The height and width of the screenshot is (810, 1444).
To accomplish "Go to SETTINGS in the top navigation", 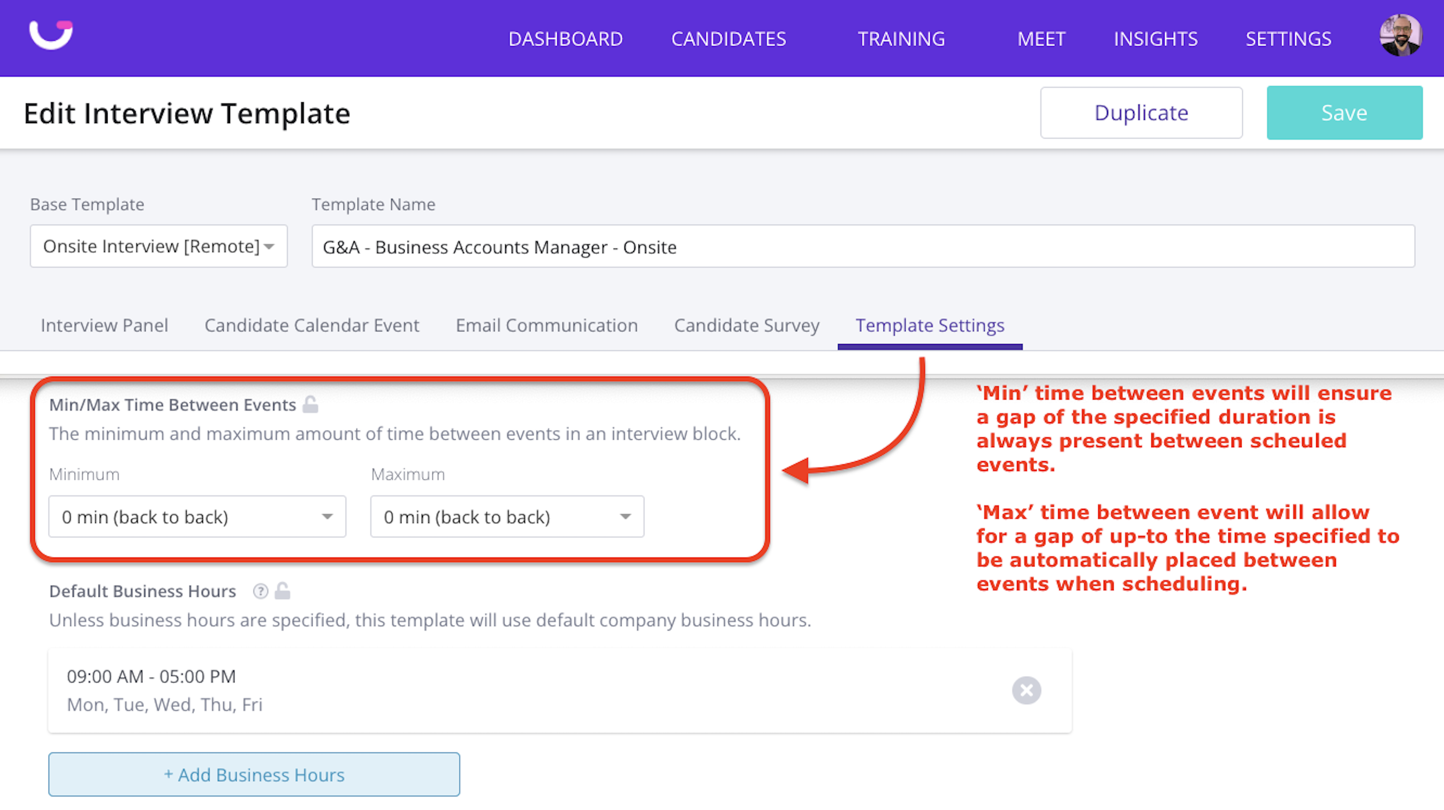I will click(1288, 39).
